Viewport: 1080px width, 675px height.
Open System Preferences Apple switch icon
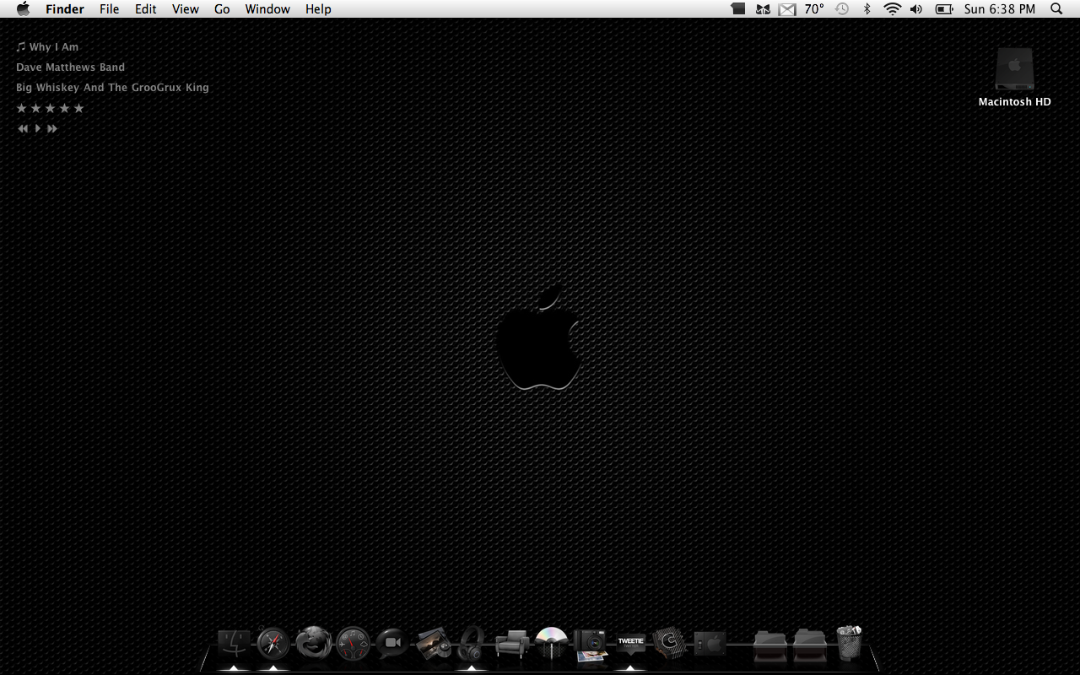tap(710, 644)
